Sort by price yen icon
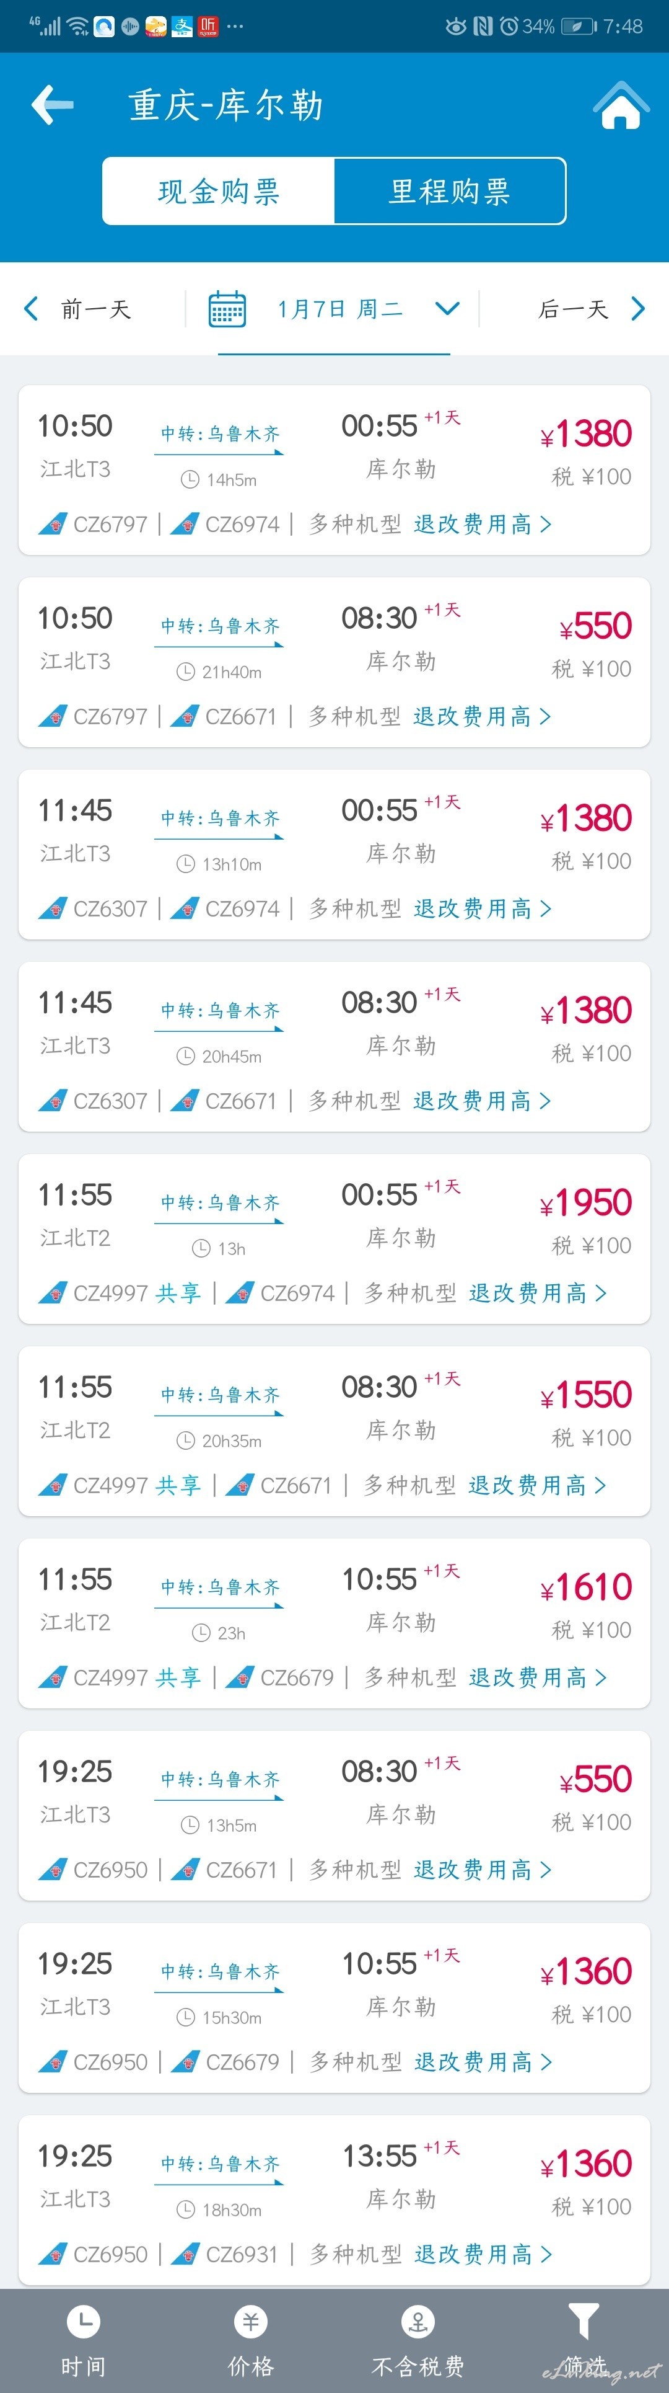669x2393 pixels. click(250, 2322)
